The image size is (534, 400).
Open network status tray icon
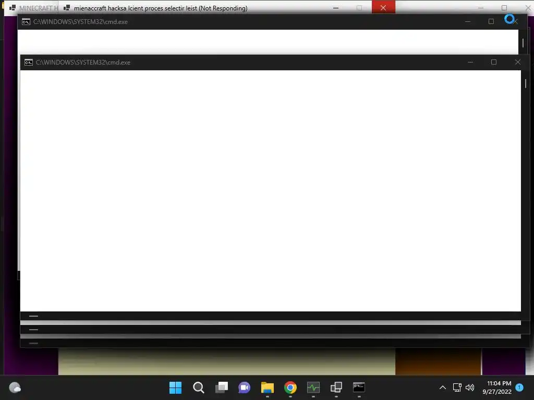pos(457,387)
